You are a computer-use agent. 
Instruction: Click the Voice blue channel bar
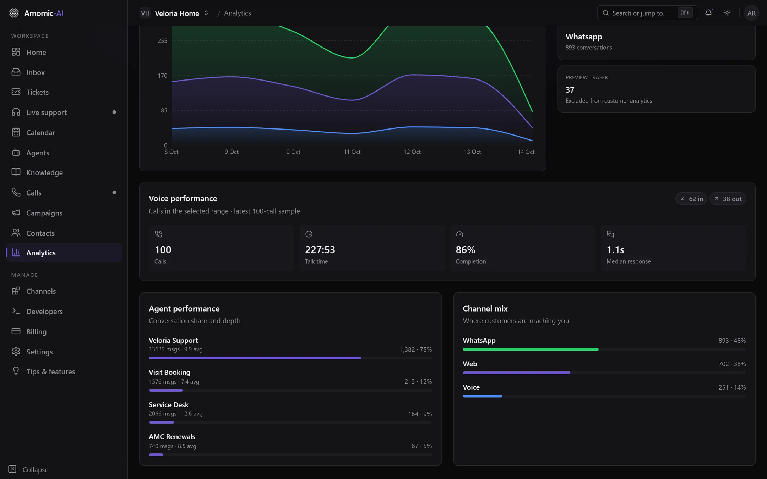482,396
